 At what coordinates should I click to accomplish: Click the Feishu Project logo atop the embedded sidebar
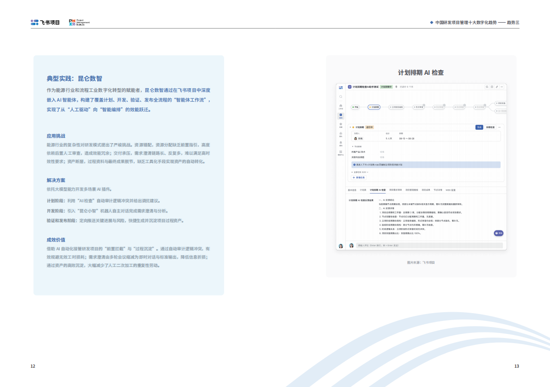pyautogui.click(x=341, y=88)
